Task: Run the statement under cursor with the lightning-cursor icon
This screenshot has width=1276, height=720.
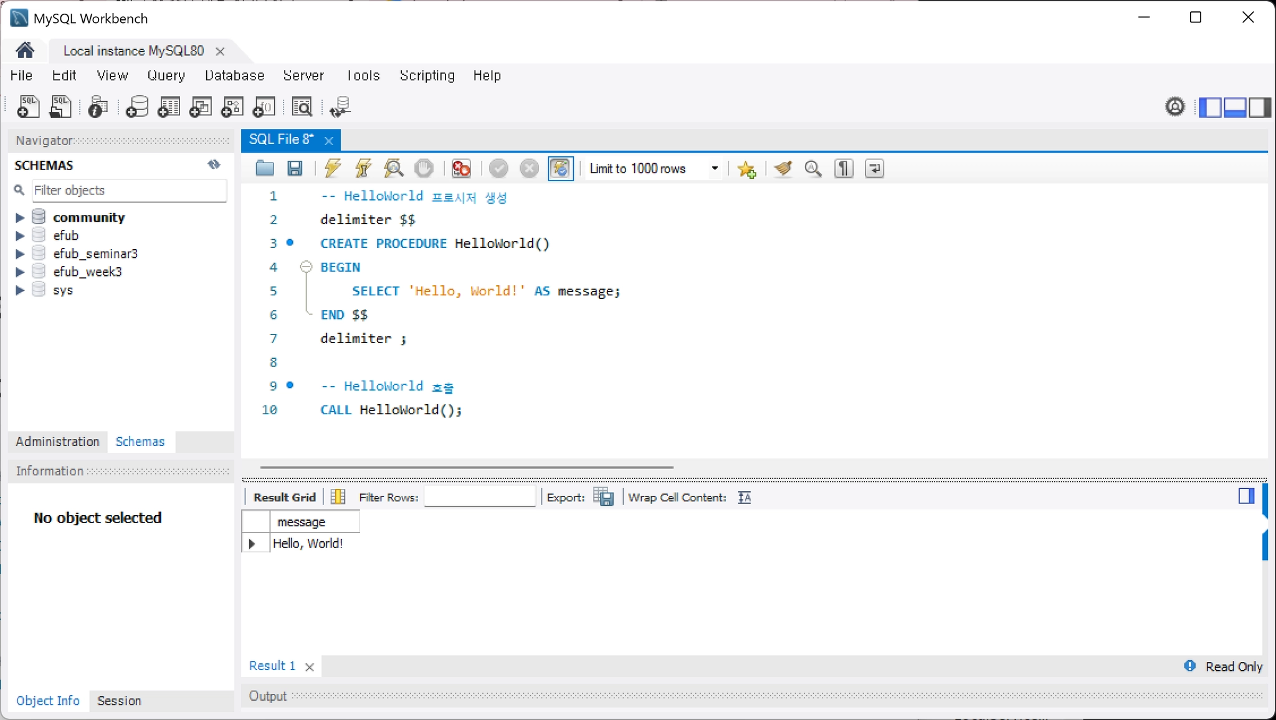Action: click(x=363, y=168)
